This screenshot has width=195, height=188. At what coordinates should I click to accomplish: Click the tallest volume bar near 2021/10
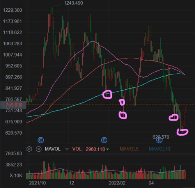(44, 170)
